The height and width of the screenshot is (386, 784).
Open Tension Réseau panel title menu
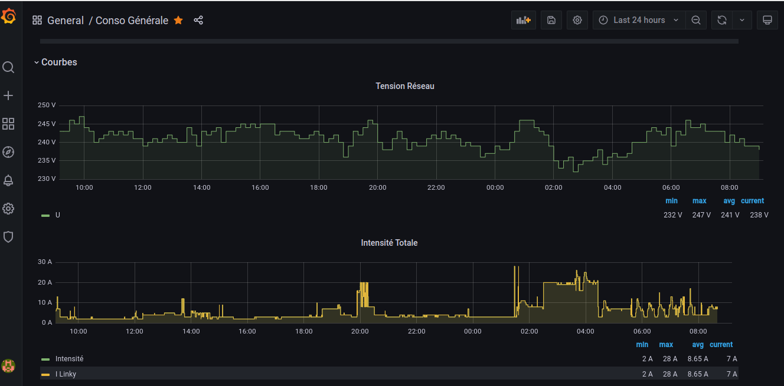404,86
